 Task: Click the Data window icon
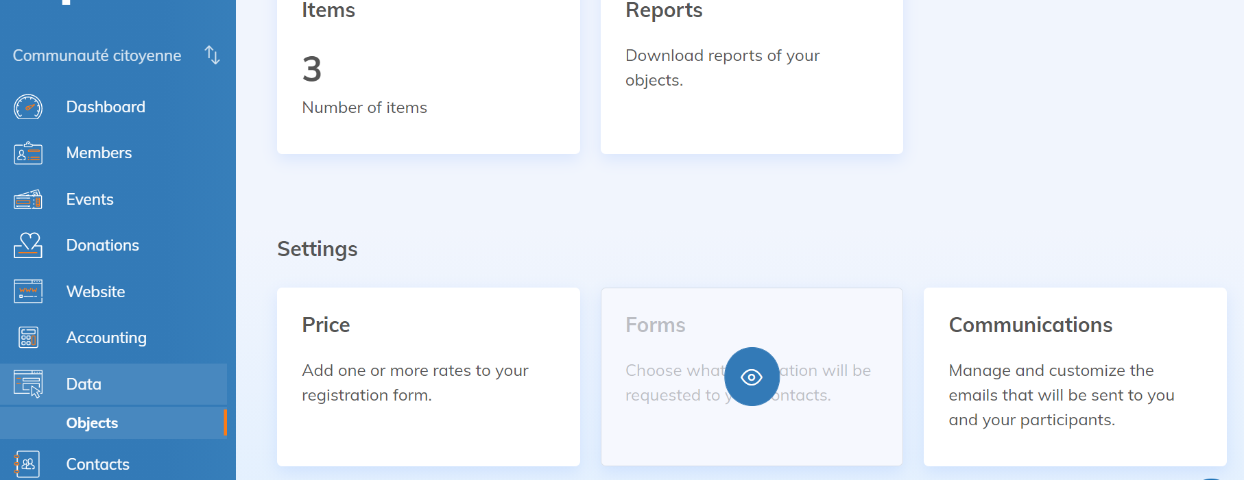[28, 384]
